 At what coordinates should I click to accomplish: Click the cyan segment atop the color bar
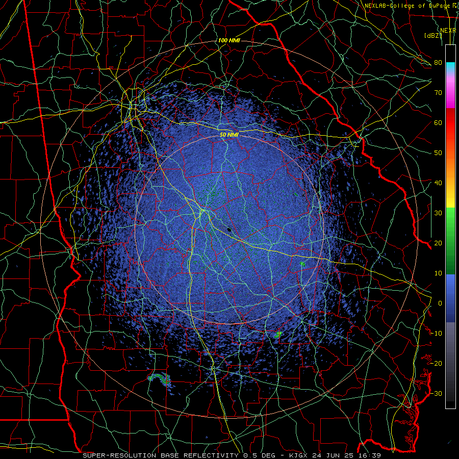[450, 67]
